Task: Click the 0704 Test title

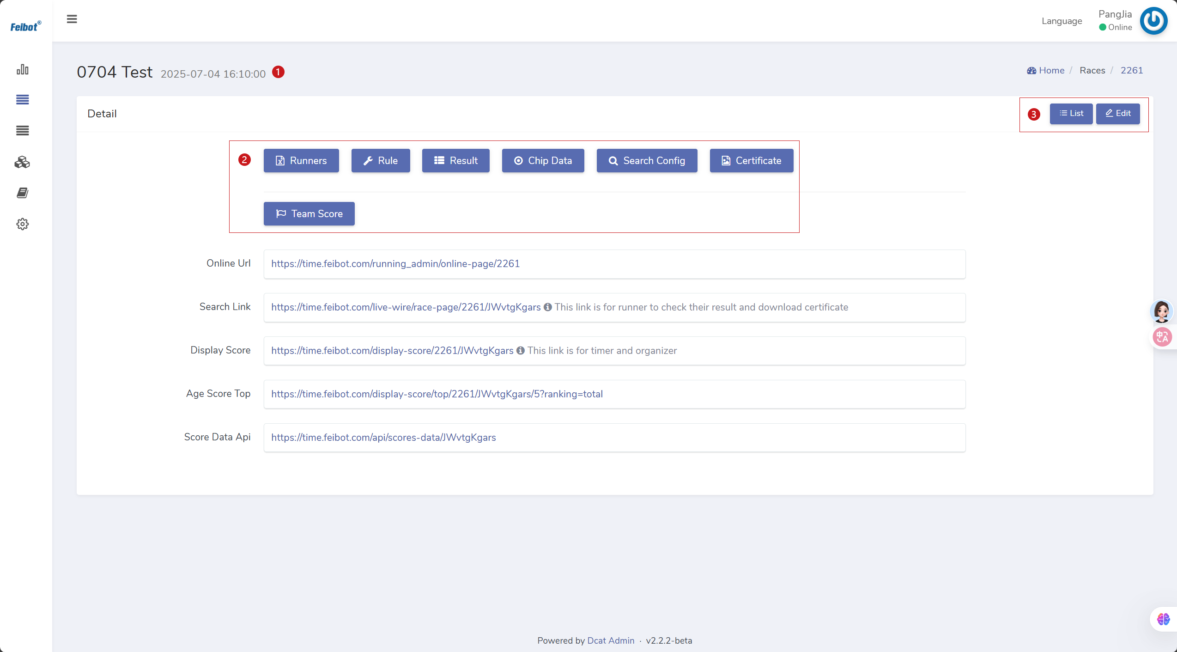Action: tap(115, 72)
